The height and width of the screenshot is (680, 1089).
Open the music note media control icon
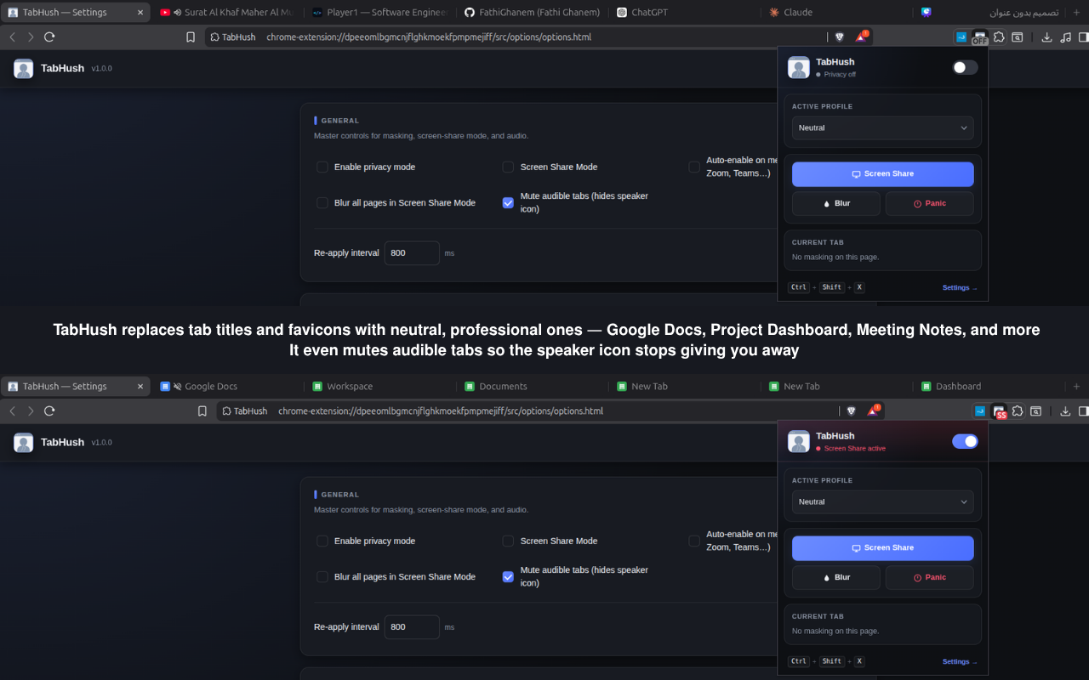[x=1065, y=37]
